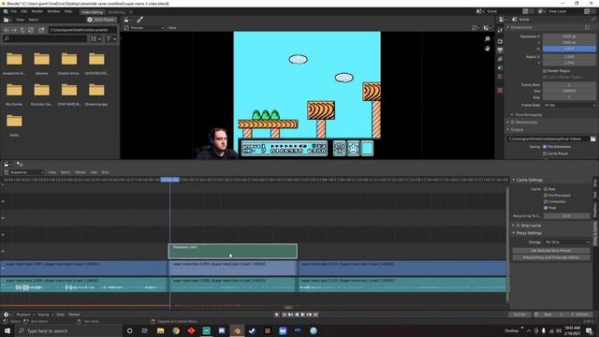Screen dimensions: 599x337
Task: Click the playhead frame marker on the ruler
Action: (x=169, y=180)
